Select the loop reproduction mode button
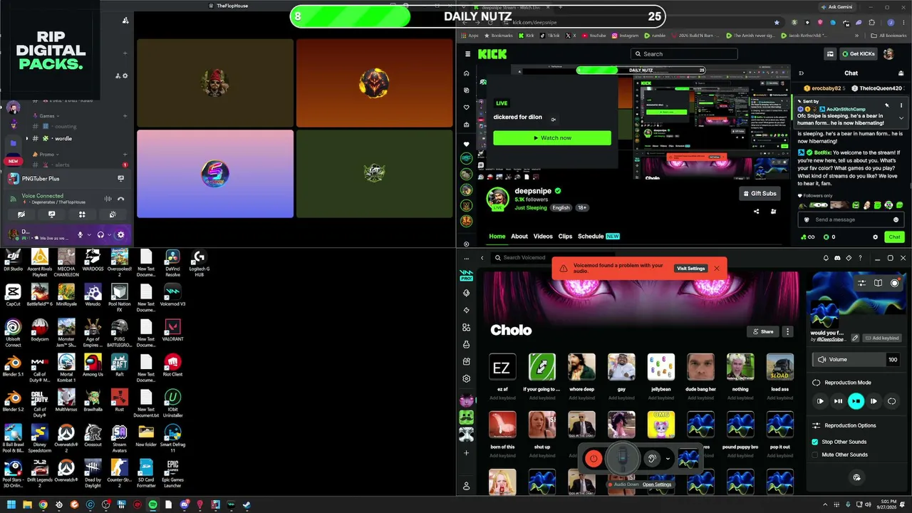912x513 pixels. [x=891, y=401]
